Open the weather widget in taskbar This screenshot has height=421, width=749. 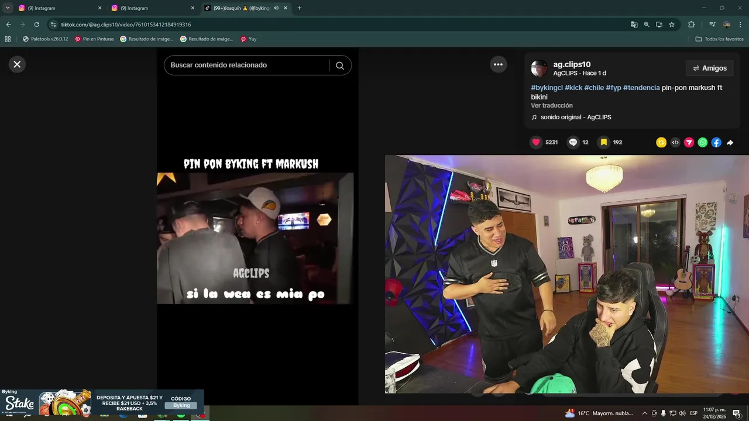599,413
